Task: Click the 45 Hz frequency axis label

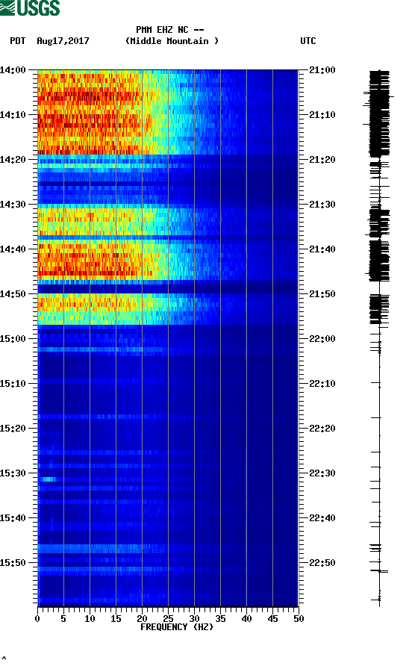Action: tap(272, 619)
